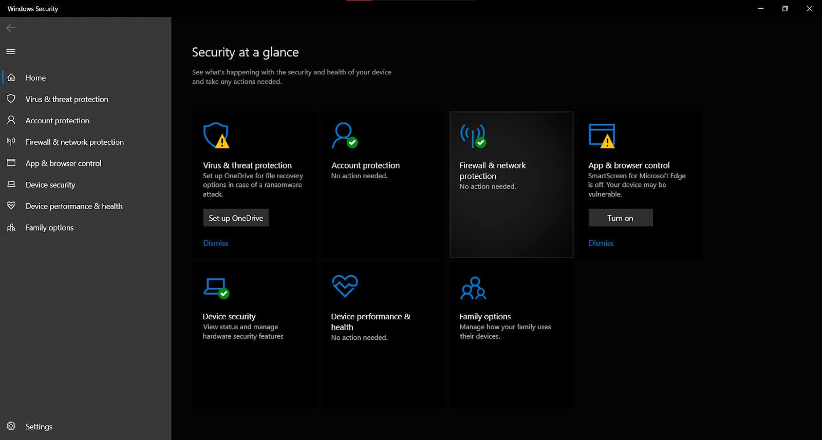Select Device security in the sidebar
The height and width of the screenshot is (440, 822).
[86, 185]
